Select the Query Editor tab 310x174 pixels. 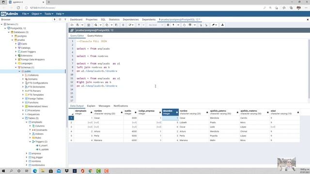click(77, 36)
